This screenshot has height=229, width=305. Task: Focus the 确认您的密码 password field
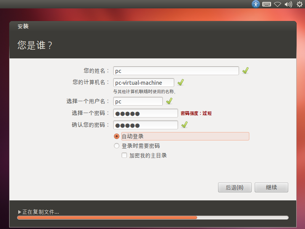pyautogui.click(x=146, y=125)
